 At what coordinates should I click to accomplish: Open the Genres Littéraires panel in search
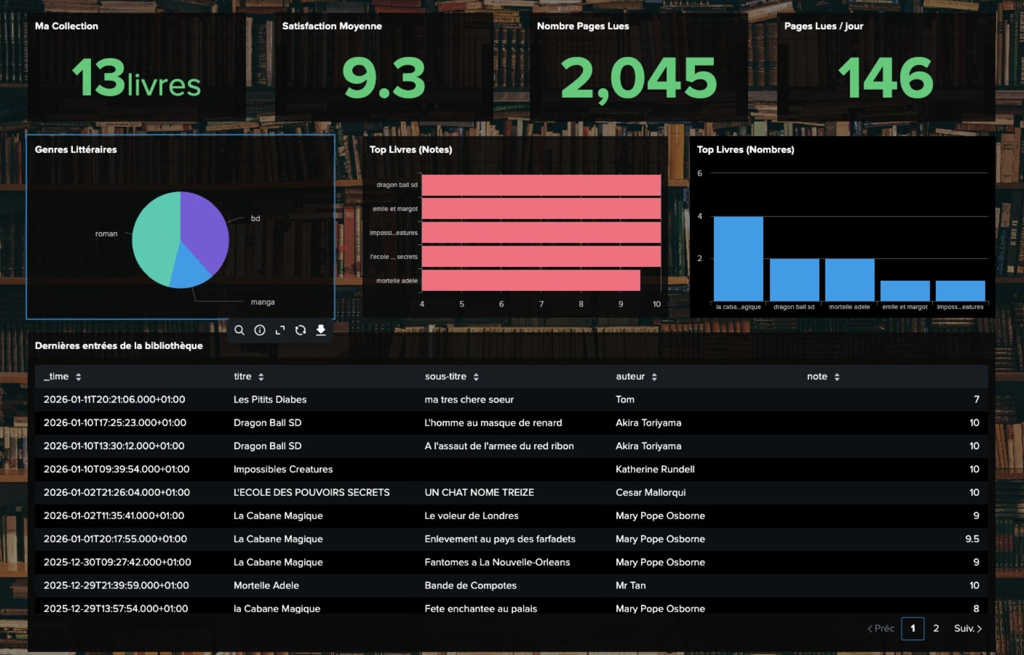click(x=240, y=330)
